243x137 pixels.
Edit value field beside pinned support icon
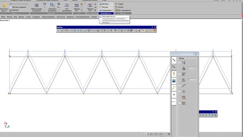192,68
